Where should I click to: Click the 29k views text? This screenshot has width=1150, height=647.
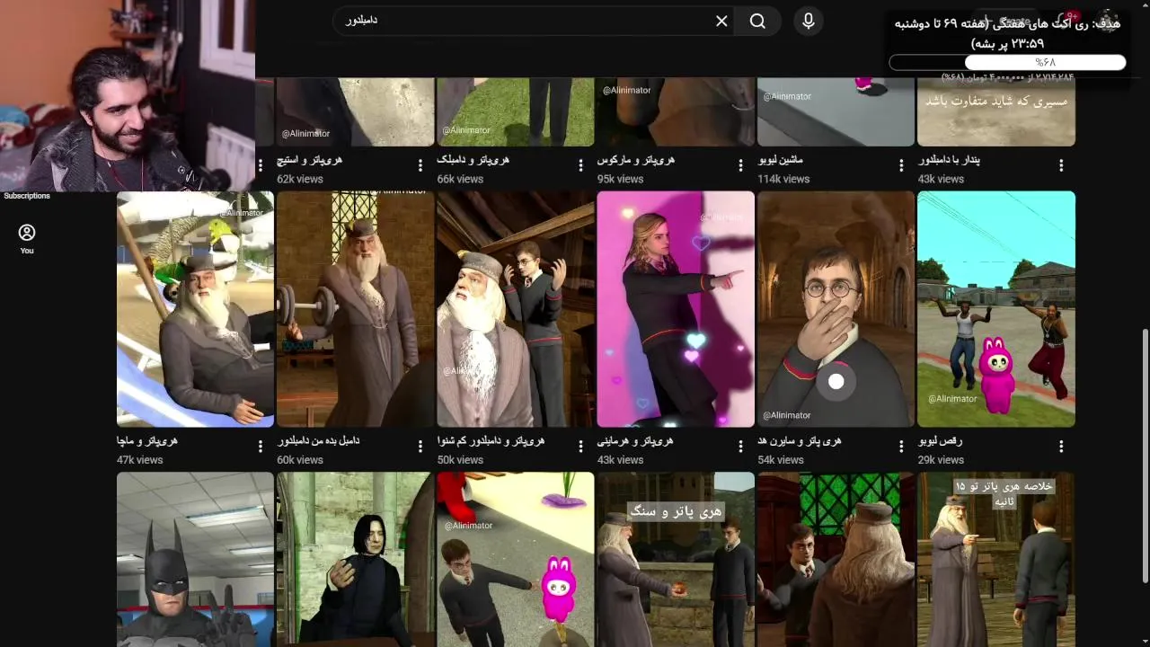click(941, 460)
